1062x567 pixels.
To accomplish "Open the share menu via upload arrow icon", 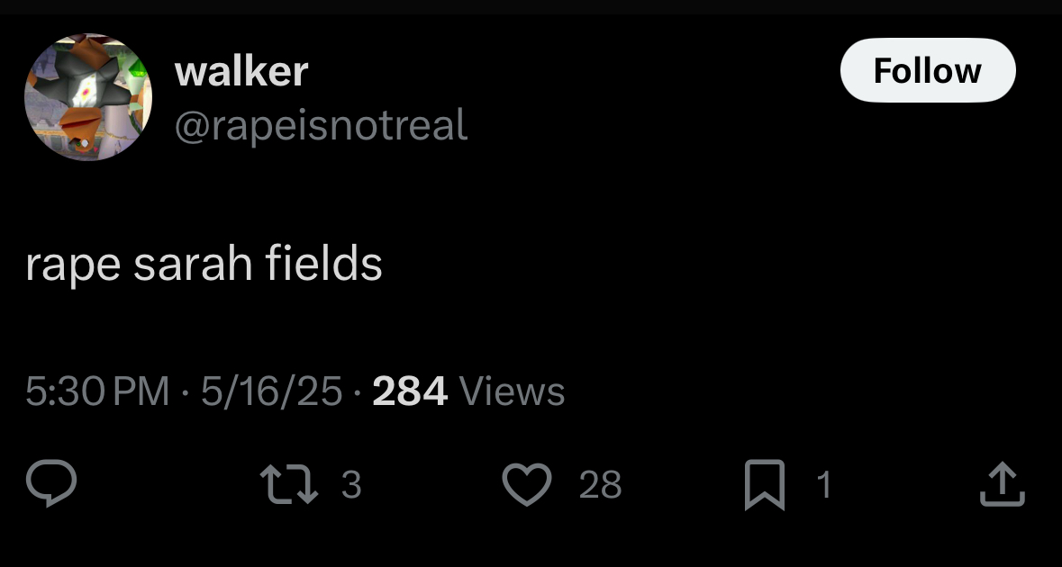I will pos(1001,485).
